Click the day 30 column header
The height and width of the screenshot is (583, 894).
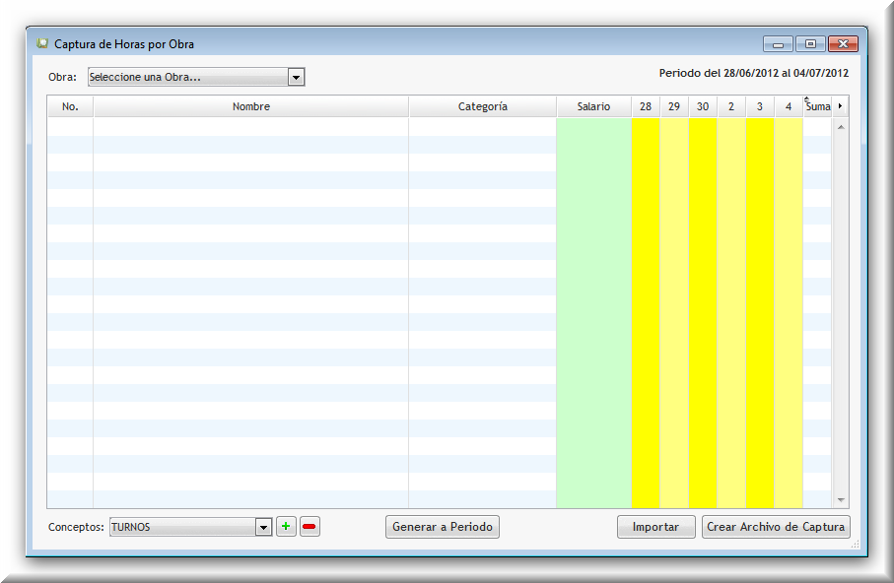703,106
